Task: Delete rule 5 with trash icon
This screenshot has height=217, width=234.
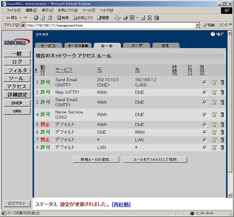Action: click(x=222, y=125)
